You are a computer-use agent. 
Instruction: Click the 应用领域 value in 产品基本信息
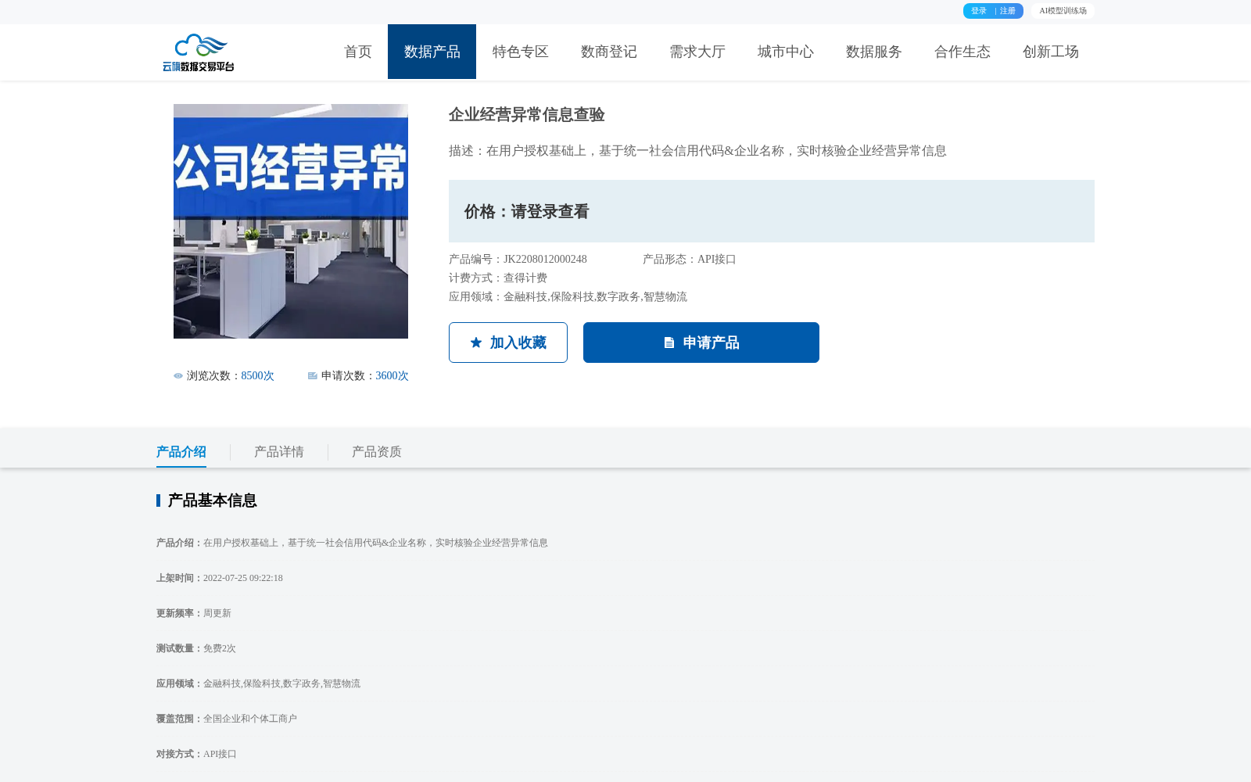[x=281, y=683]
